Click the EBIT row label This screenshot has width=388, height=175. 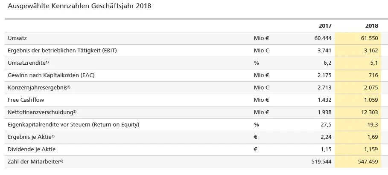point(62,51)
